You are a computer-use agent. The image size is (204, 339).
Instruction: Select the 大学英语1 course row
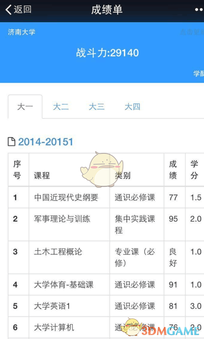[x=106, y=306]
